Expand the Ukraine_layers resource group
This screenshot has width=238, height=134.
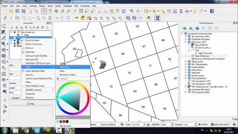click(186, 76)
